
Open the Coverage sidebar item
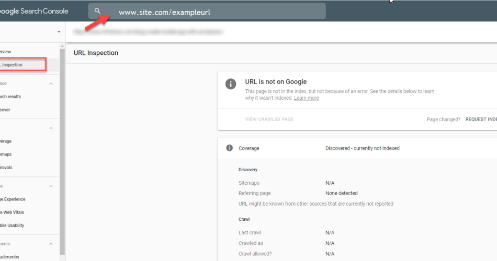coord(6,141)
